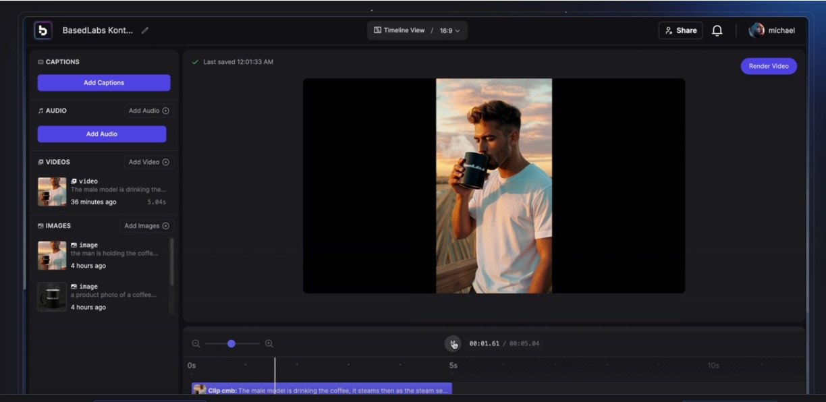Viewport: 826px width, 402px height.
Task: Click the timeline zoom slider handle
Action: point(231,344)
